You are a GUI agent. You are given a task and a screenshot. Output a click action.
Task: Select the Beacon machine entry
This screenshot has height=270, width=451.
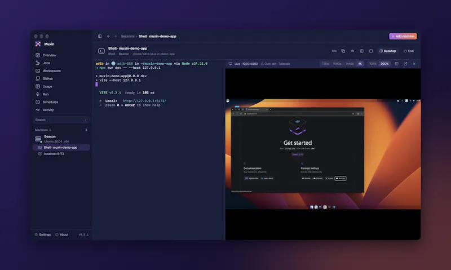(x=61, y=139)
